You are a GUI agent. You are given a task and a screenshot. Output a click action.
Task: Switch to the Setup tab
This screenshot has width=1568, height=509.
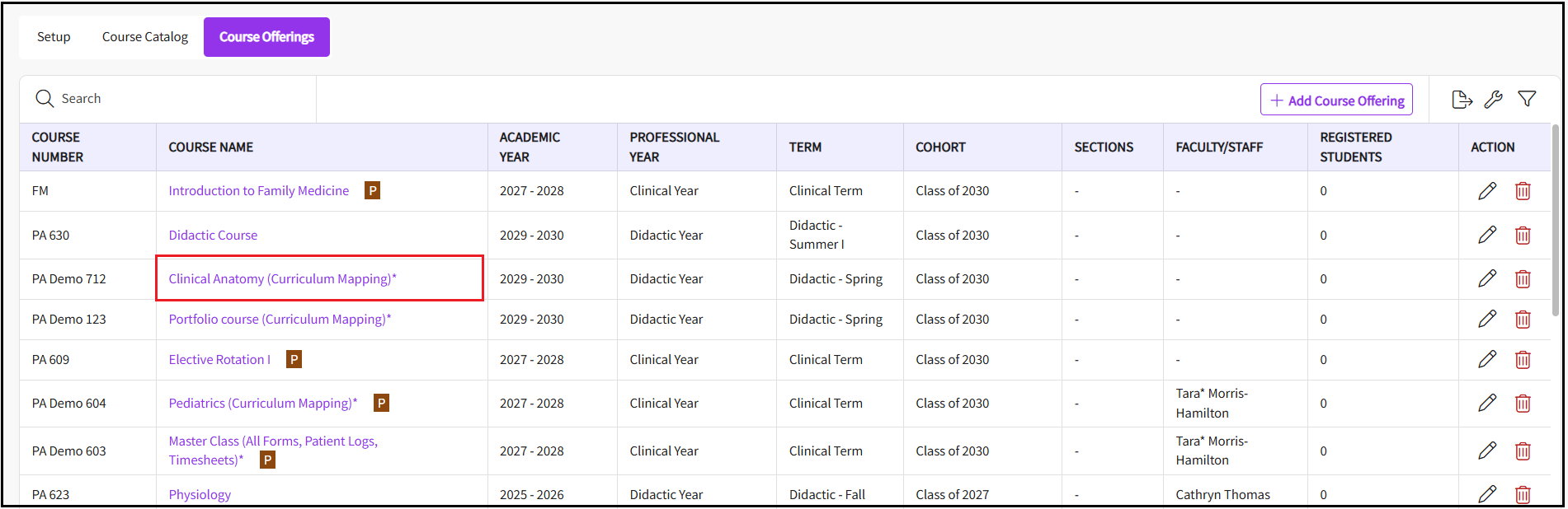pos(54,37)
